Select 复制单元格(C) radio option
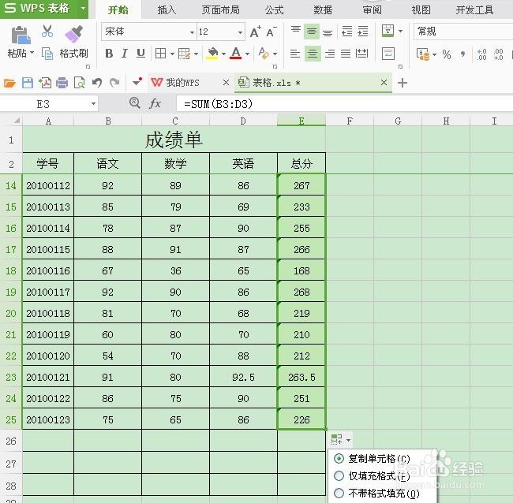Screen dimensions: 513x503 pyautogui.click(x=339, y=459)
